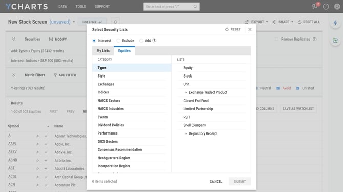This screenshot has width=343, height=192.
Task: Expand the Exchange Traded Product list
Action: point(186,92)
